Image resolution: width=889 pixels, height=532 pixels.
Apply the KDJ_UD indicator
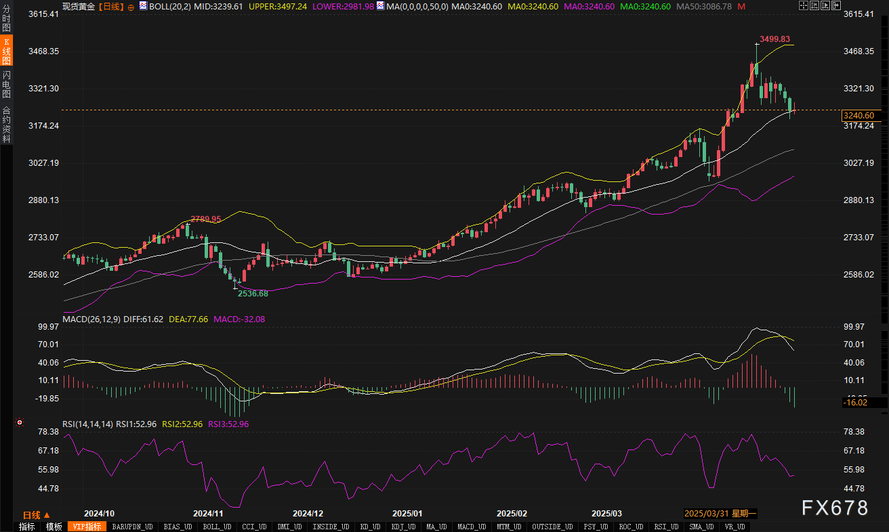[405, 527]
